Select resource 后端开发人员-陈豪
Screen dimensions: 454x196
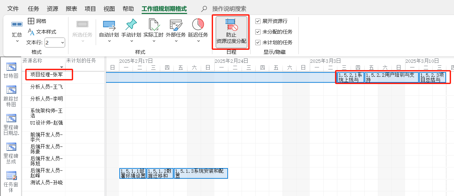pyautogui.click(x=47, y=149)
